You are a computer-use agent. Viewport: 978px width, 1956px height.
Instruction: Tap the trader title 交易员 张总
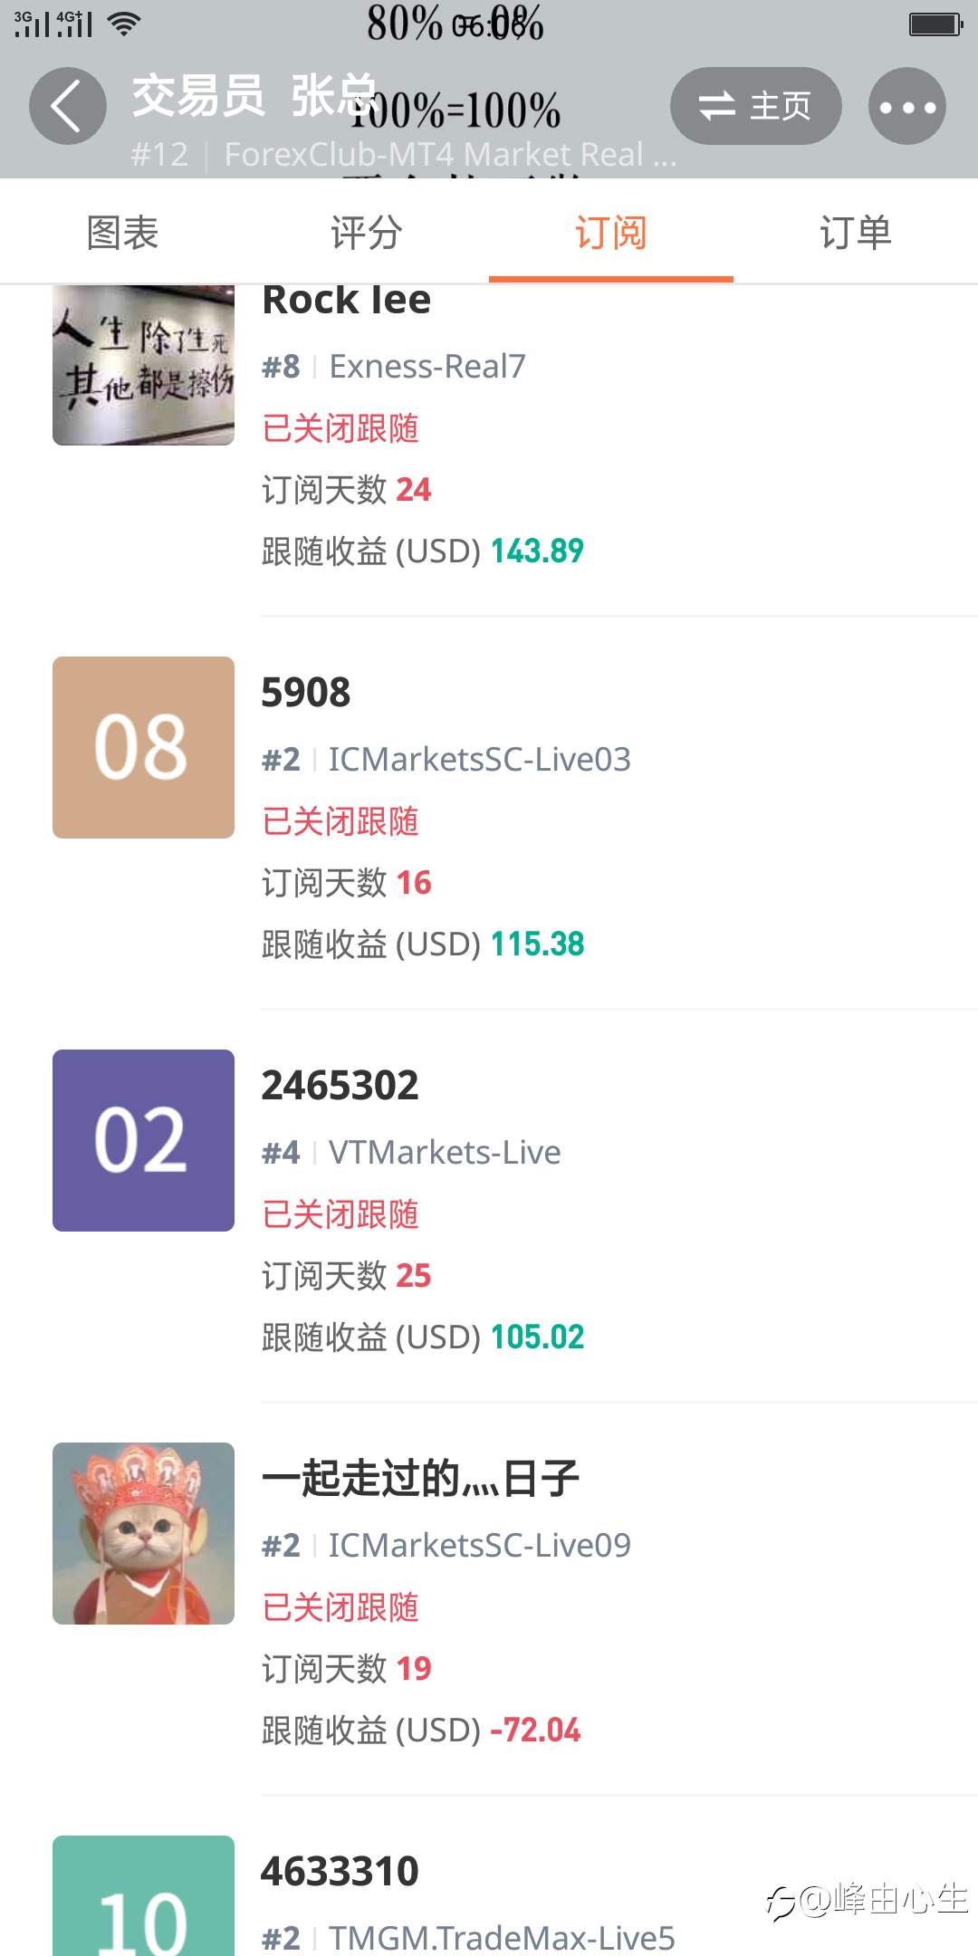pyautogui.click(x=254, y=96)
